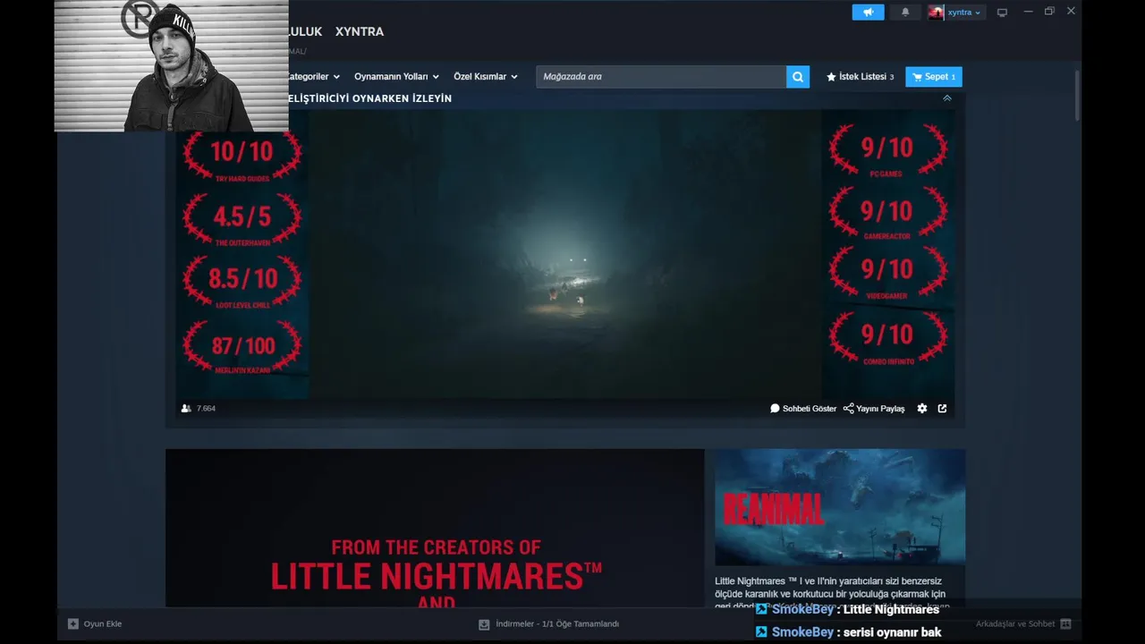Focus the Mağazada ara search field
This screenshot has width=1145, height=644.
tap(661, 77)
